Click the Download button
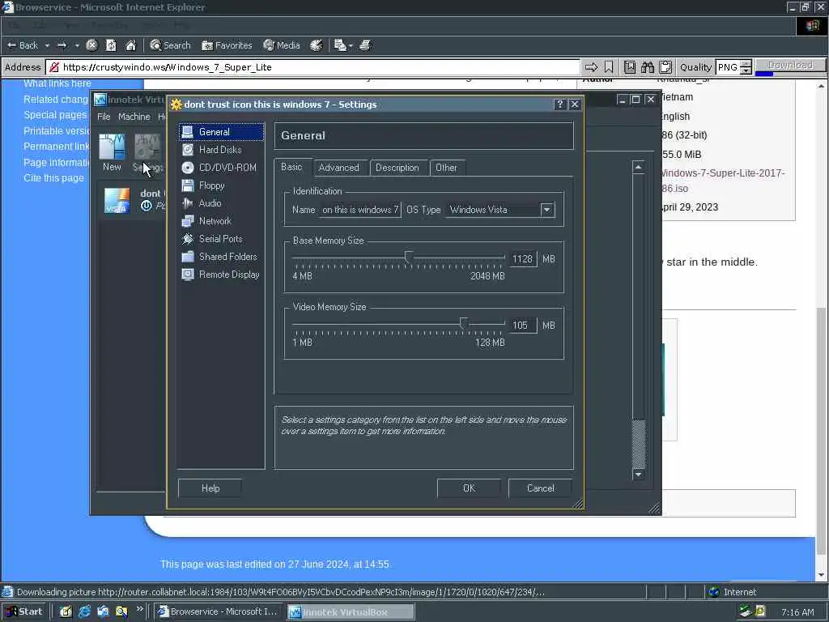Image resolution: width=829 pixels, height=622 pixels. click(x=790, y=66)
